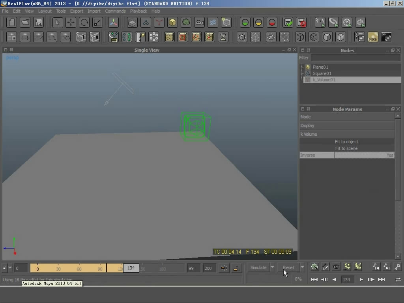Click the eye icon beside Reset

[x=336, y=267]
